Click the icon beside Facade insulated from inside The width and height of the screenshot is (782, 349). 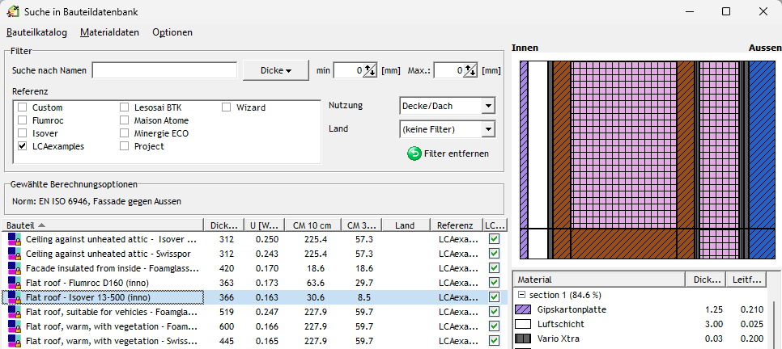point(13,268)
